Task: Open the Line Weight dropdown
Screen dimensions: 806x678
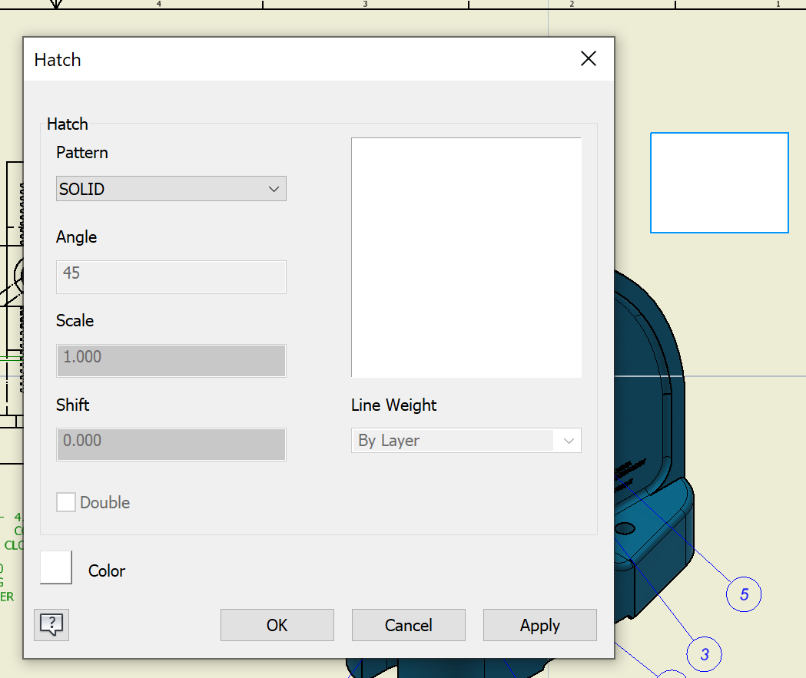Action: pyautogui.click(x=466, y=440)
